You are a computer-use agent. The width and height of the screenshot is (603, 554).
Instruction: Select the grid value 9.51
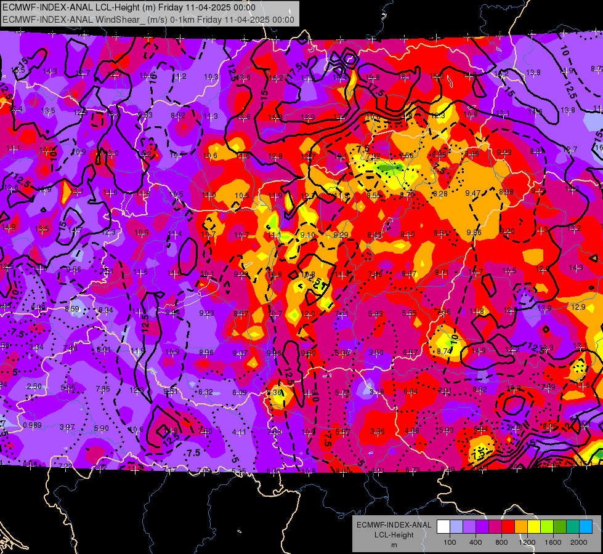pyautogui.click(x=171, y=391)
